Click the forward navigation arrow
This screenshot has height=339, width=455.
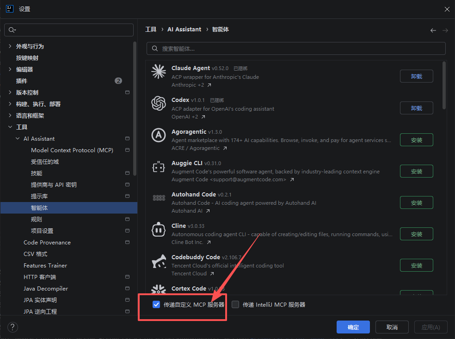click(x=445, y=30)
